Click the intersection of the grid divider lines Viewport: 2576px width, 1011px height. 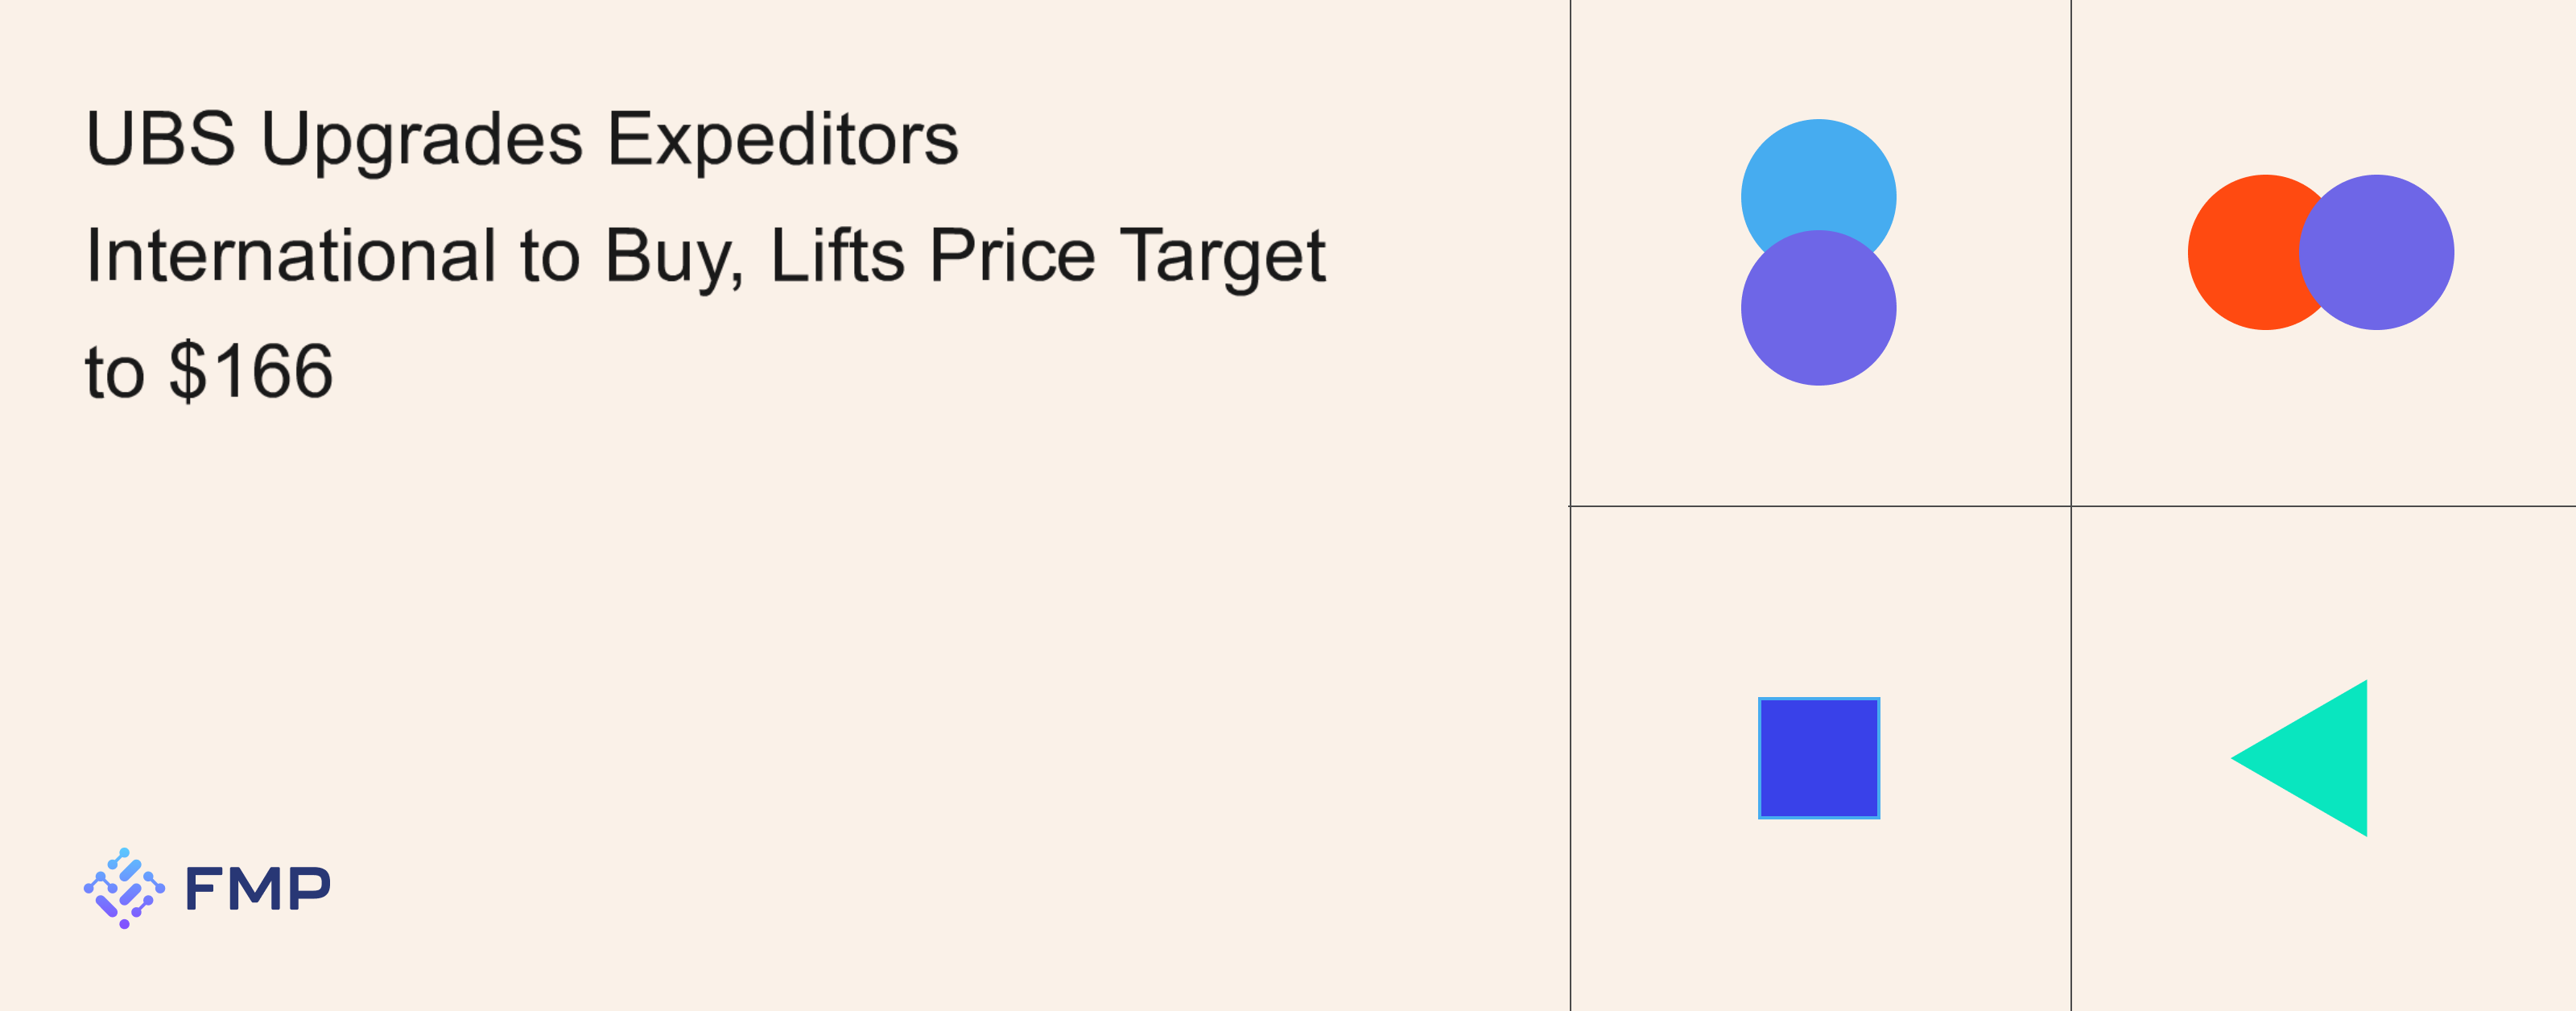[x=2071, y=506]
